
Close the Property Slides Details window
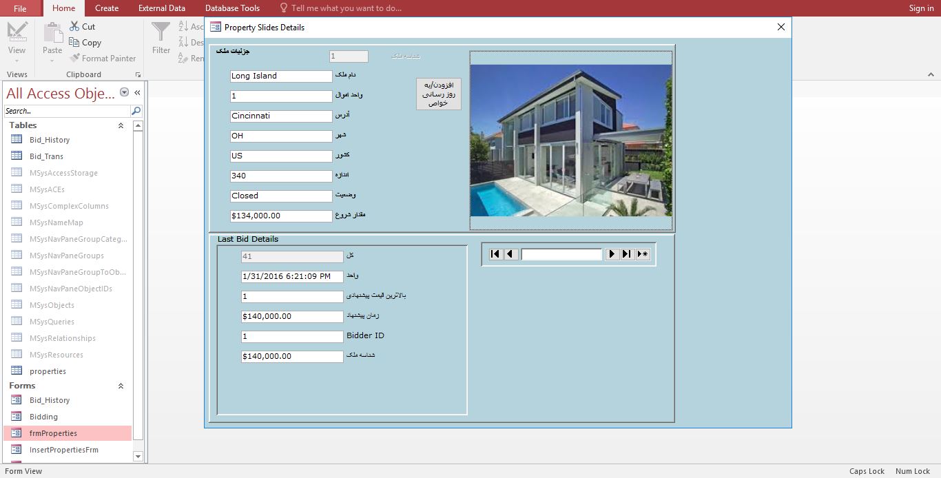tap(780, 27)
